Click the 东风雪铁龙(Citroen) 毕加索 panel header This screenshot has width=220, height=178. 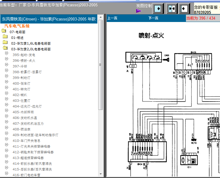coord(49,19)
